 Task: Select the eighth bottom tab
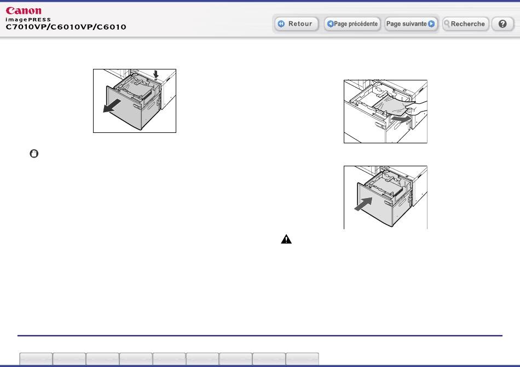pyautogui.click(x=269, y=359)
